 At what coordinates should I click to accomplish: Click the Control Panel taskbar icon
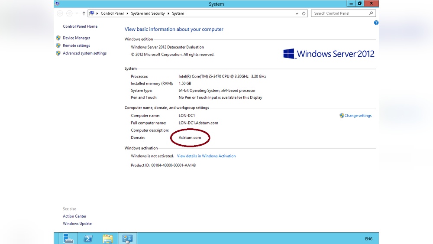point(127,238)
